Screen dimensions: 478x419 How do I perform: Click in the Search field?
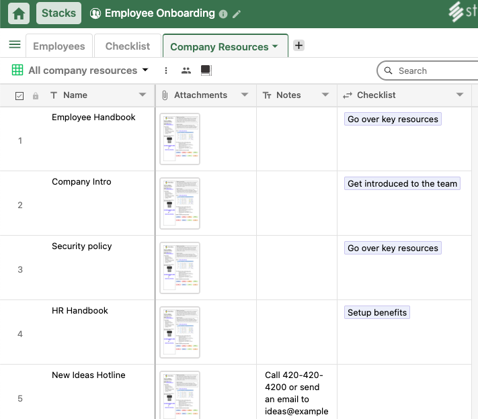pos(430,71)
